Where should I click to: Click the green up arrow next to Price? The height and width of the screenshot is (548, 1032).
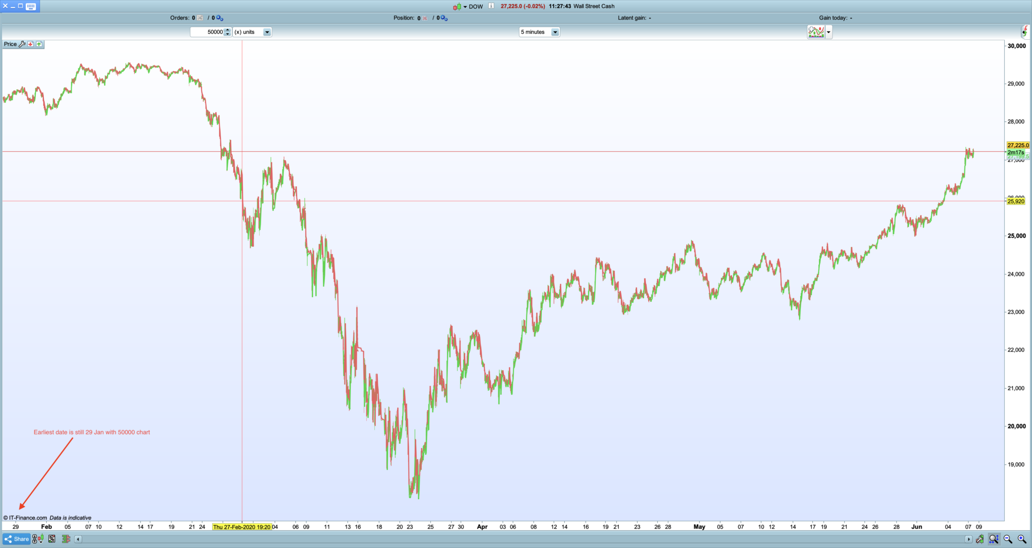click(x=39, y=44)
